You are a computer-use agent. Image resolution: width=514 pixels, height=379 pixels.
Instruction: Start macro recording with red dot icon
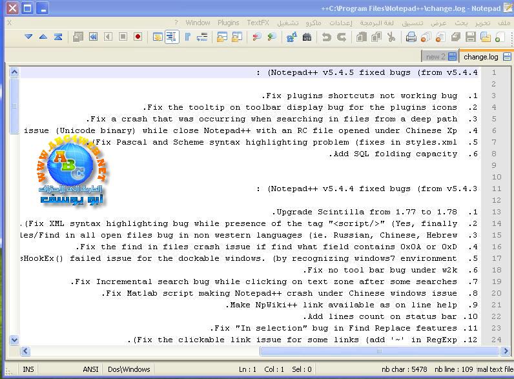(x=138, y=37)
